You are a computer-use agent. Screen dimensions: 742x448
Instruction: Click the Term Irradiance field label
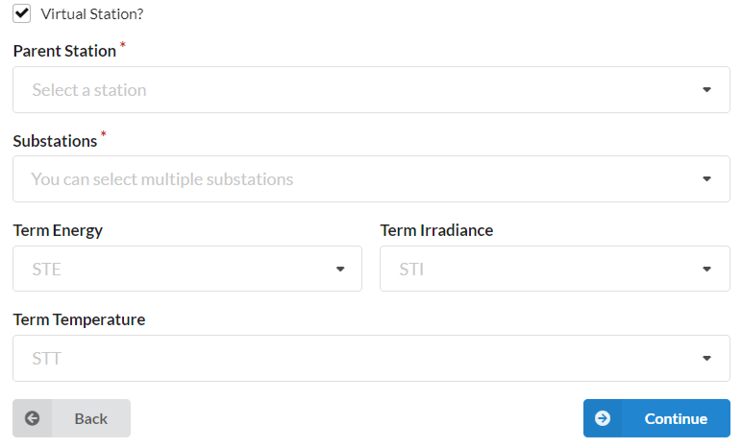(x=436, y=230)
